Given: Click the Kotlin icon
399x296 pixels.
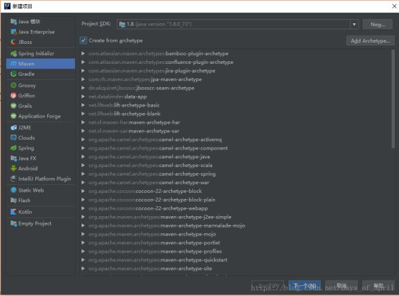Looking at the screenshot, I should tap(13, 212).
